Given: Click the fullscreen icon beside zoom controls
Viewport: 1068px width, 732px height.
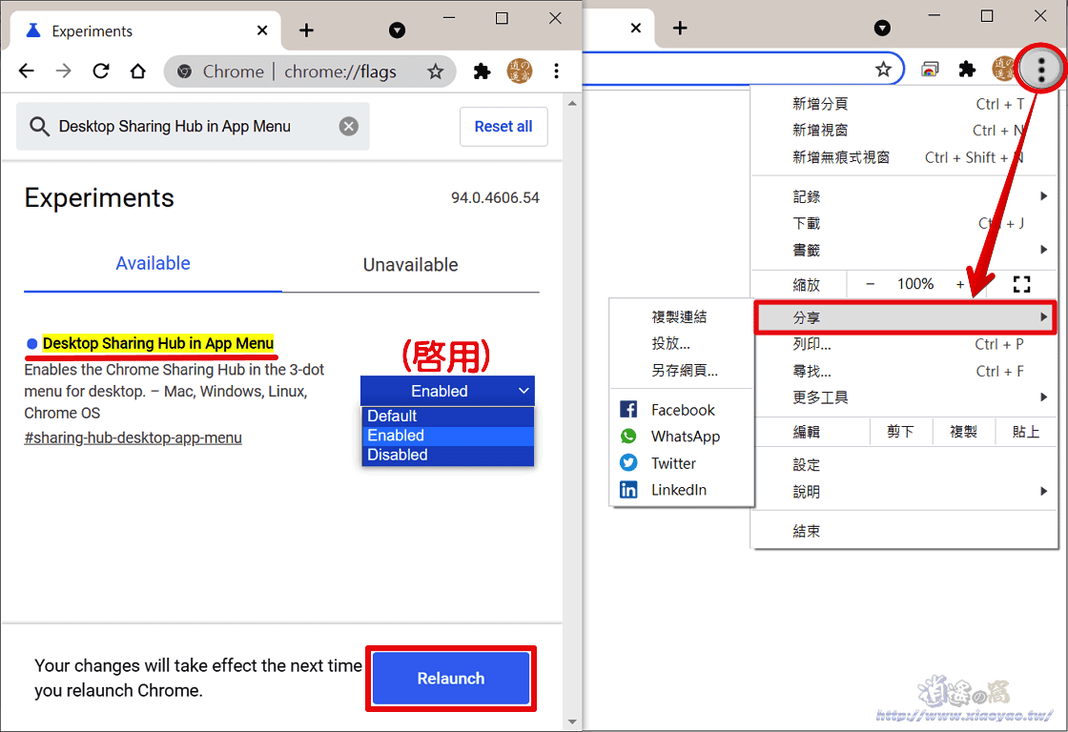Looking at the screenshot, I should click(1021, 283).
